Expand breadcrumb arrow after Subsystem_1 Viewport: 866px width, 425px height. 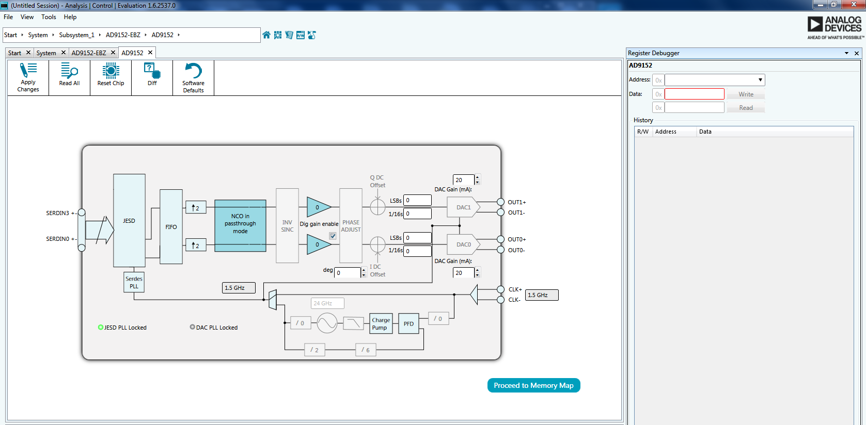(100, 35)
